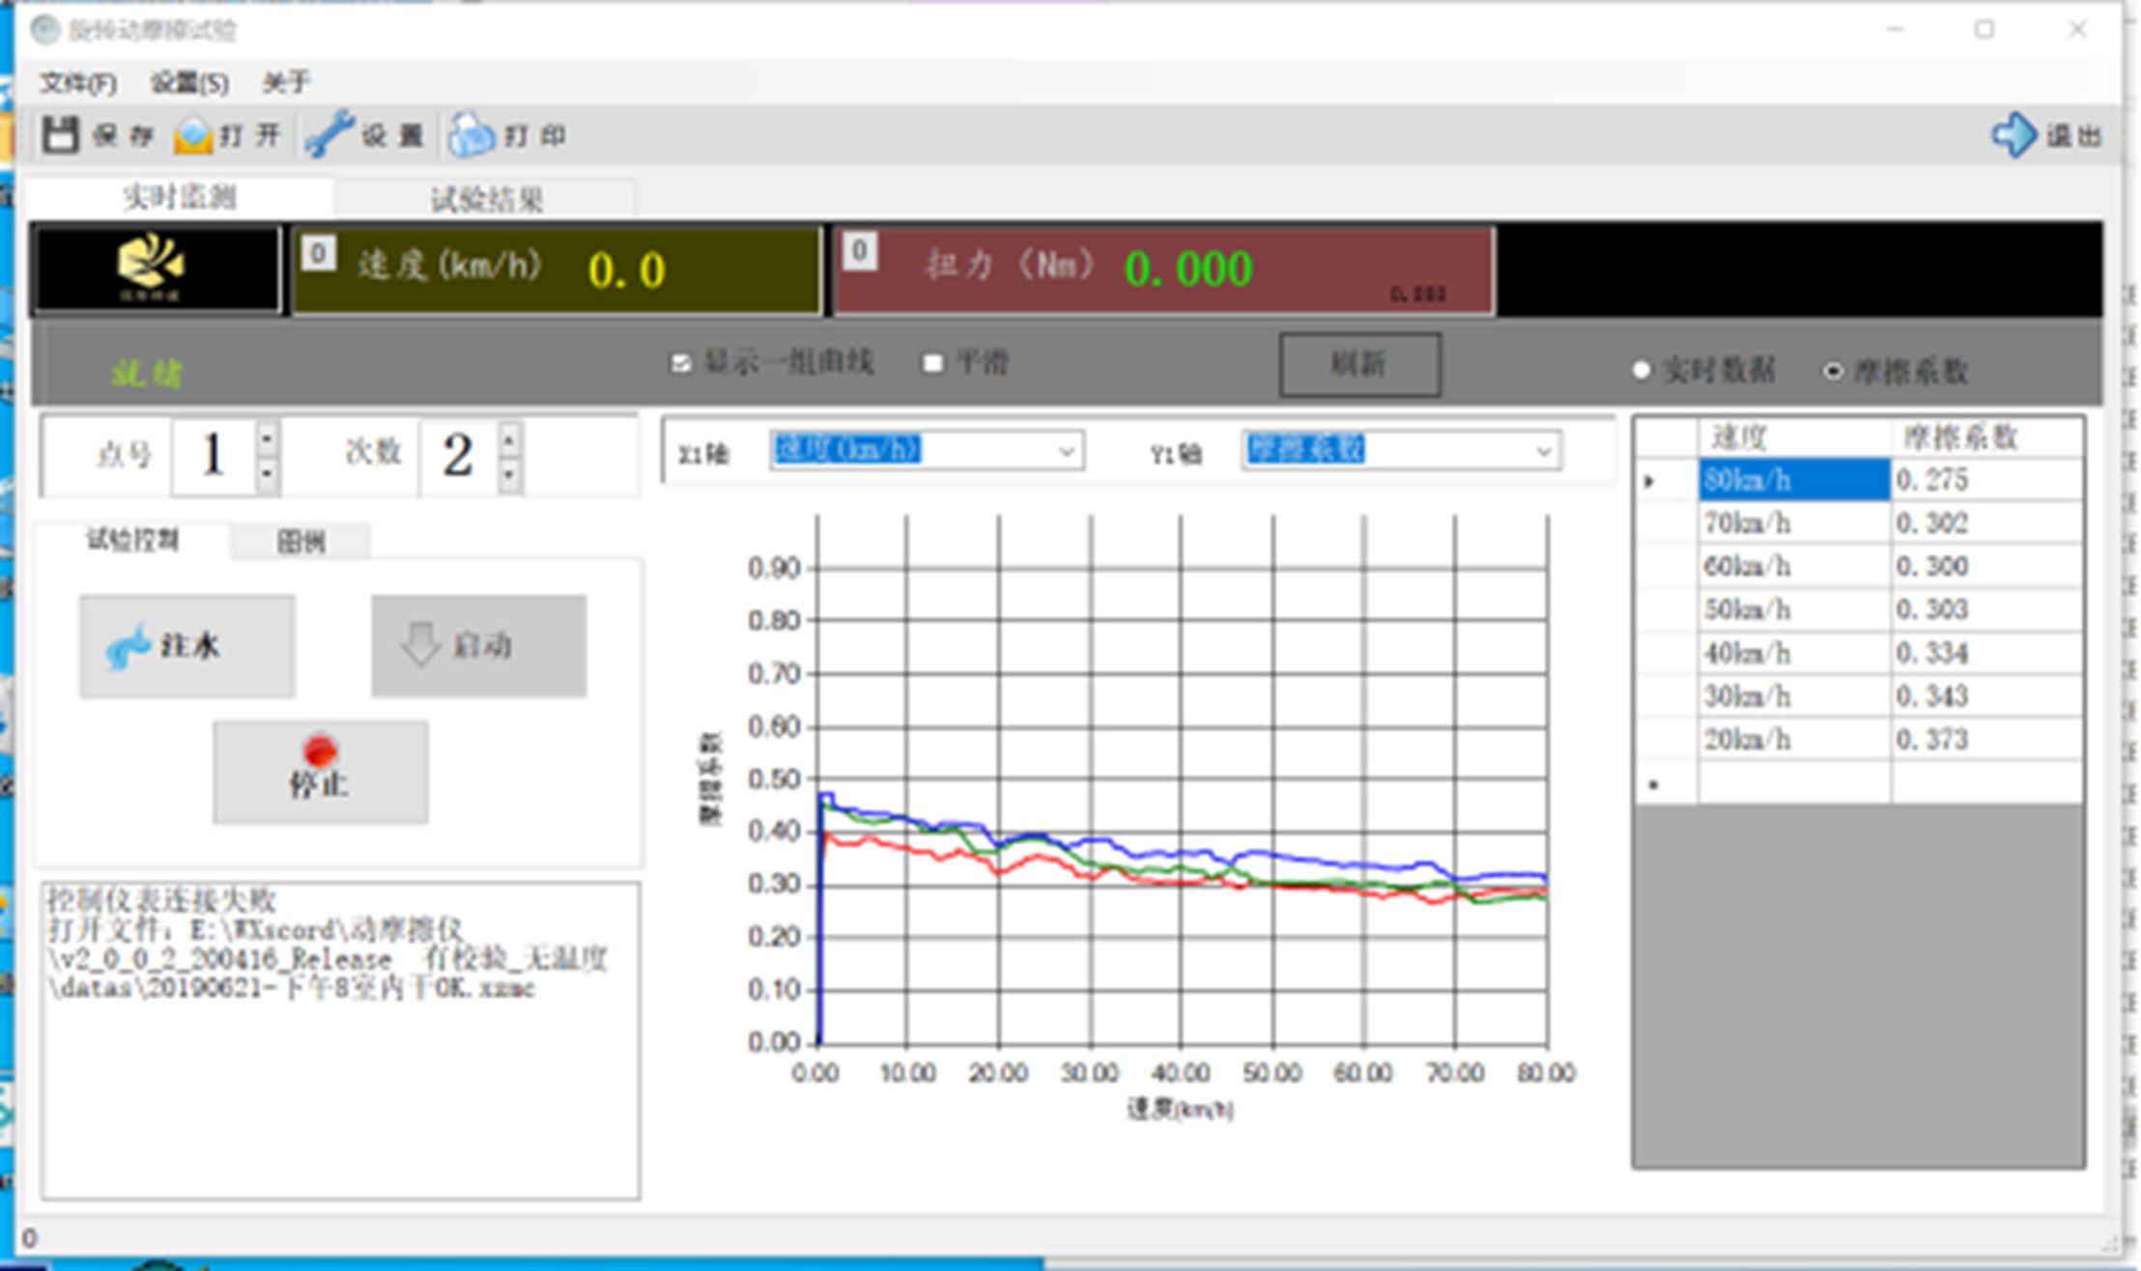Click the Save (保存) floppy disk icon
Viewport: 2141px width, 1271px height.
[60, 135]
